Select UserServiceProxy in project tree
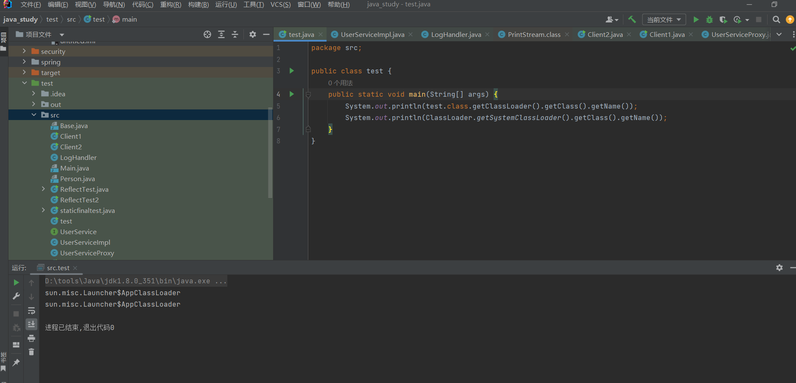 [87, 253]
